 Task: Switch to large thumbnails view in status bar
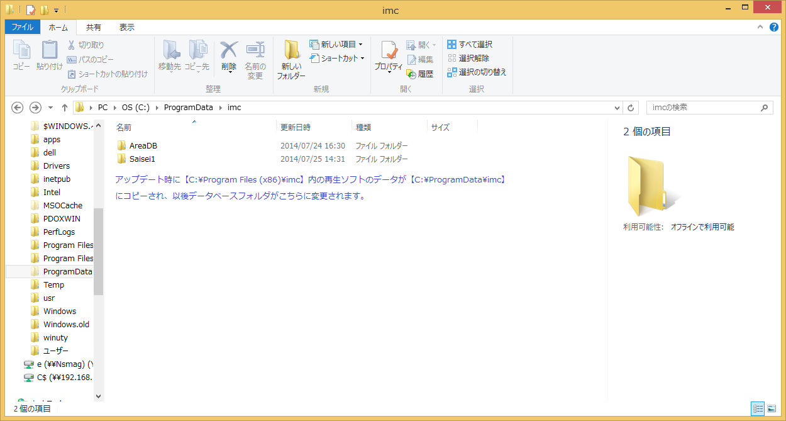click(772, 408)
